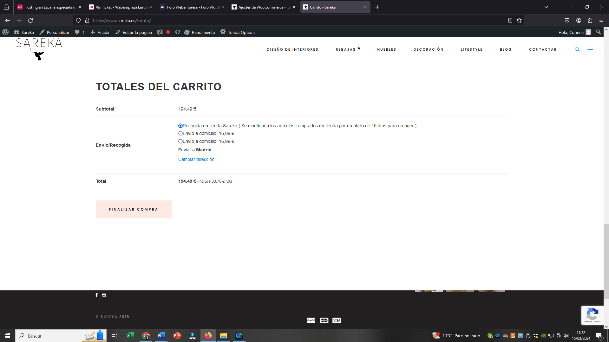Click the address bar URL field
The height and width of the screenshot is (342, 609).
298,20
